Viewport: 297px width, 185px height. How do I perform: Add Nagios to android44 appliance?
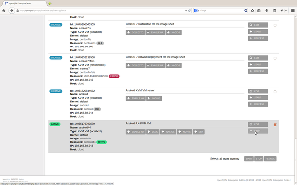[x=168, y=132]
